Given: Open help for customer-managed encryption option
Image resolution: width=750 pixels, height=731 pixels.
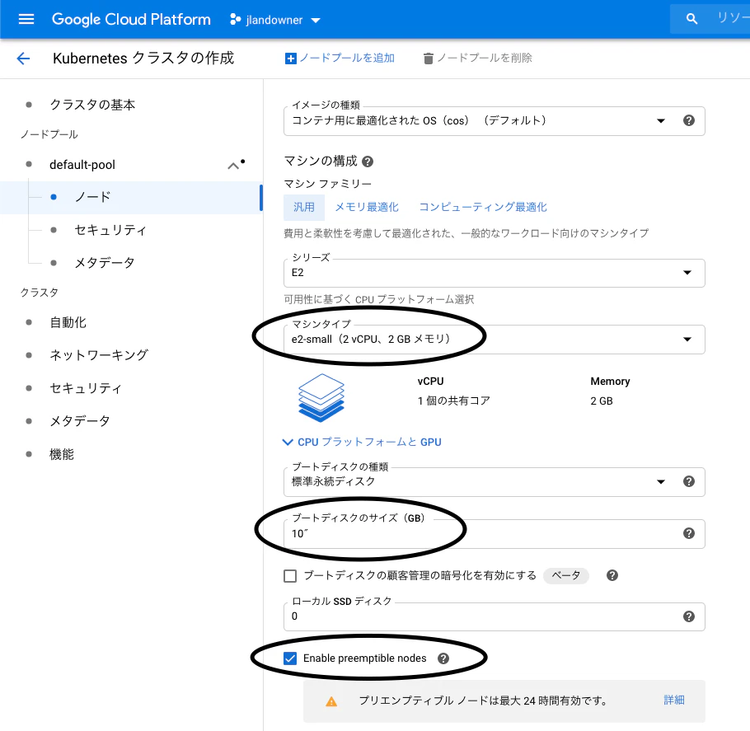Looking at the screenshot, I should click(x=612, y=575).
